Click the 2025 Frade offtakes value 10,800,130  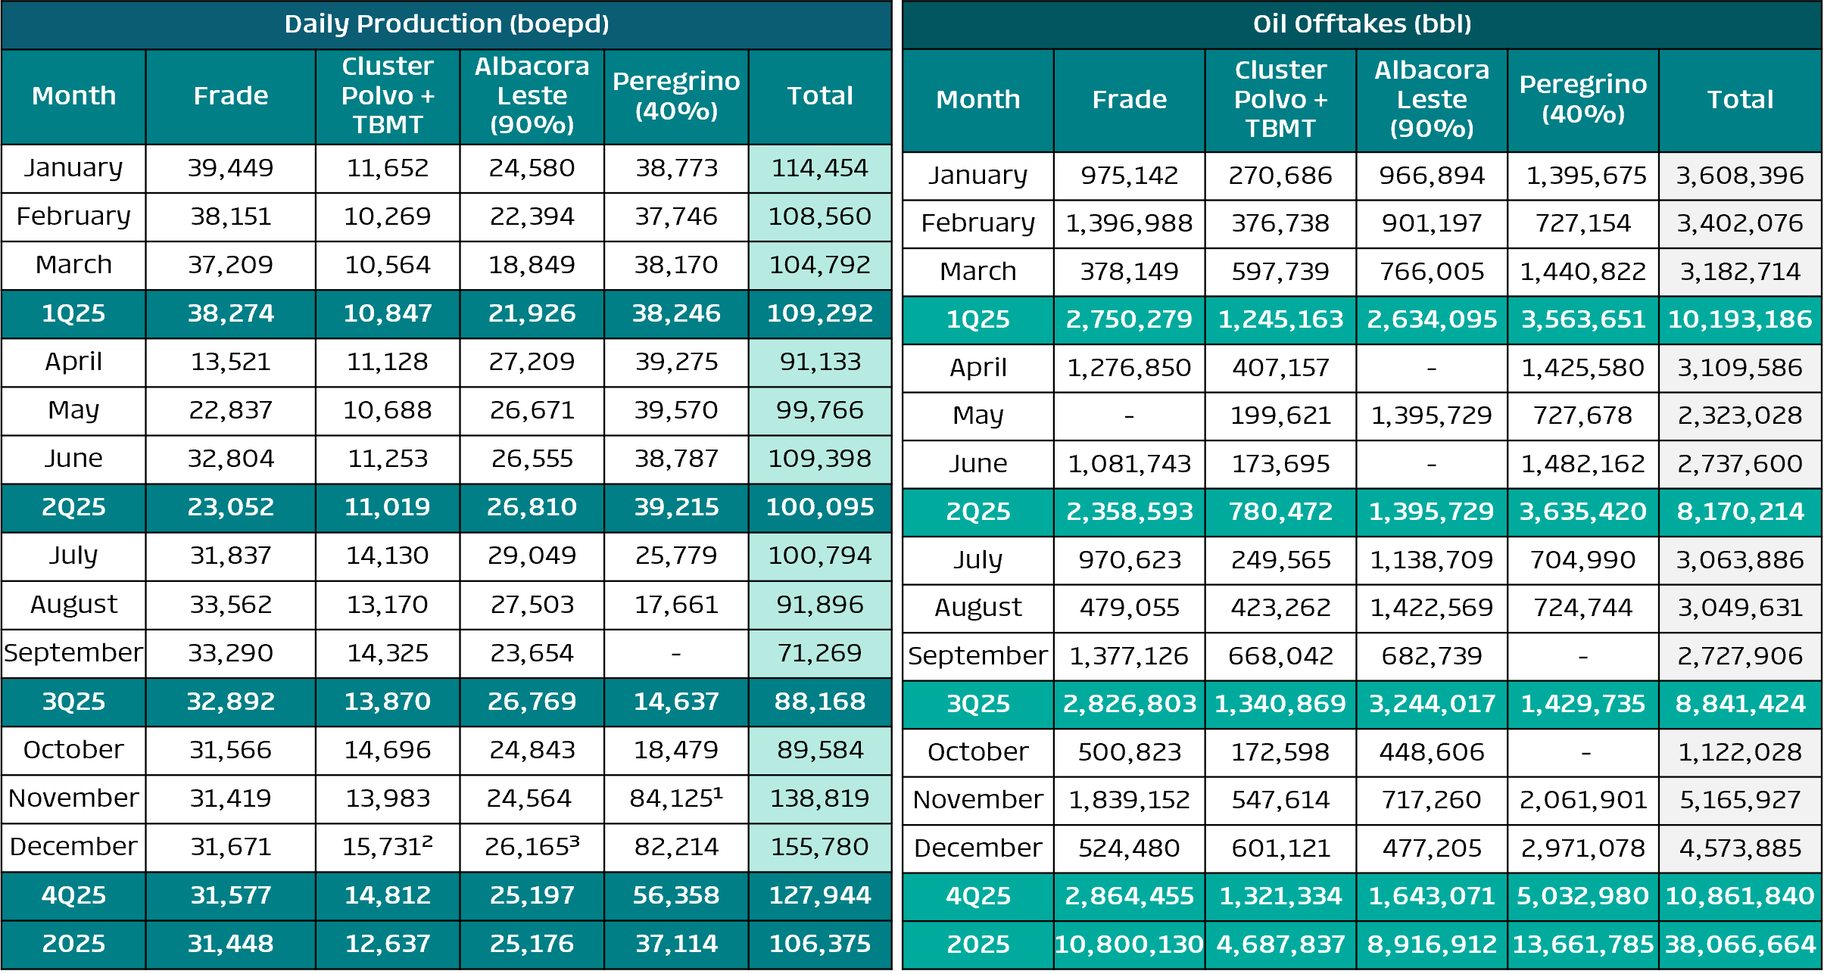coord(1128,944)
